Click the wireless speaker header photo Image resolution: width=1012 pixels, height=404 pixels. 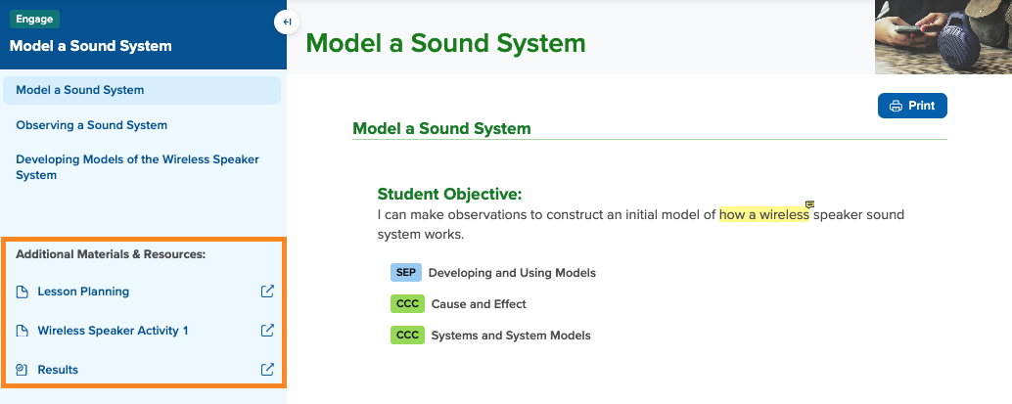943,37
